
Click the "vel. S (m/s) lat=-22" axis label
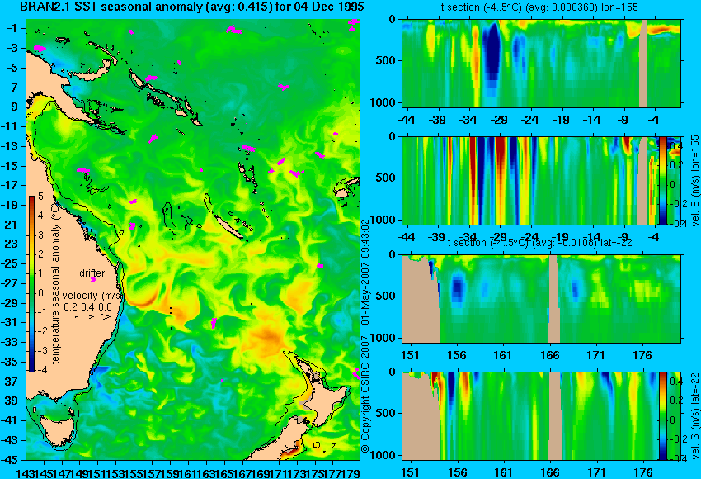coord(694,416)
